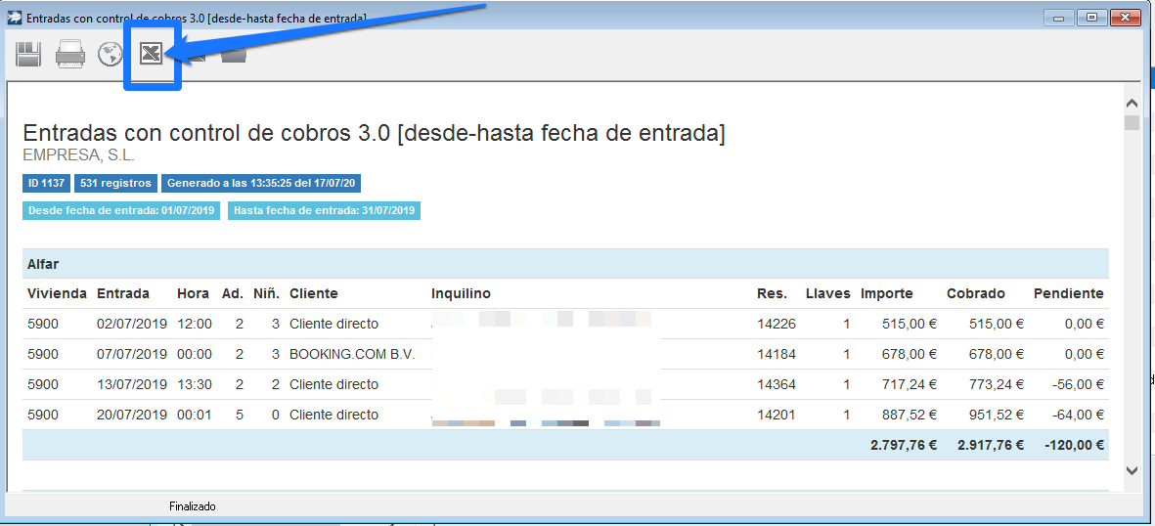Minimize the Entradas con control de cobros window
Screen dimensions: 1155x526
coord(1058,17)
